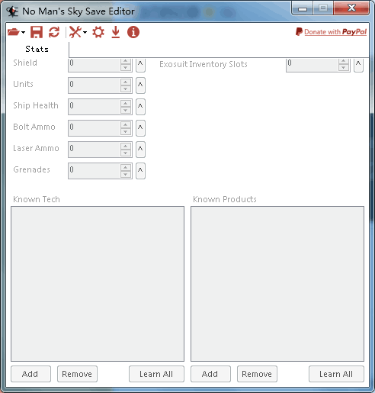
Task: Decrease Bolt Ammo with the down arrow
Action: pos(126,131)
